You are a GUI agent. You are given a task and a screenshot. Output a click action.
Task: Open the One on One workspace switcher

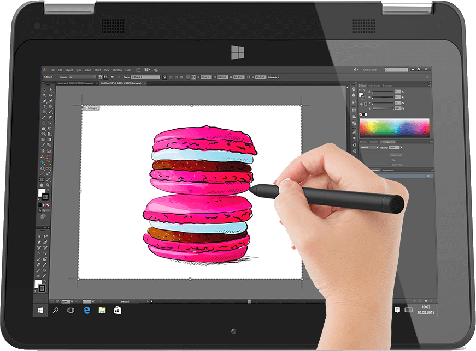click(371, 70)
